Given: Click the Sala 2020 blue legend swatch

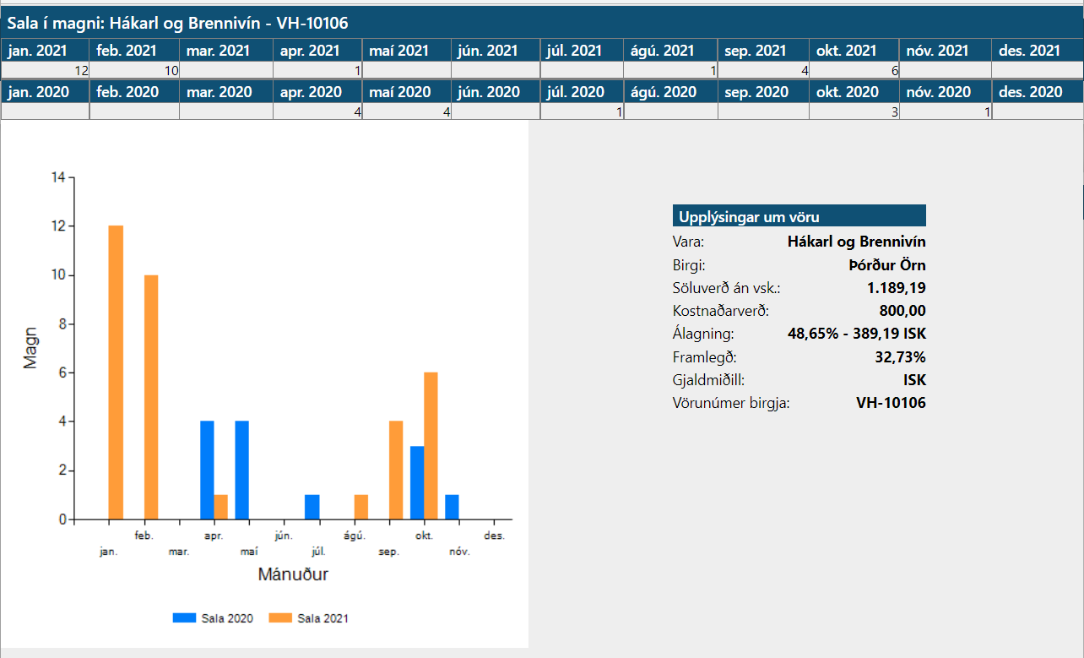Looking at the screenshot, I should click(184, 618).
